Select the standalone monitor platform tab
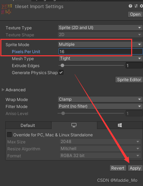 click(x=74, y=125)
